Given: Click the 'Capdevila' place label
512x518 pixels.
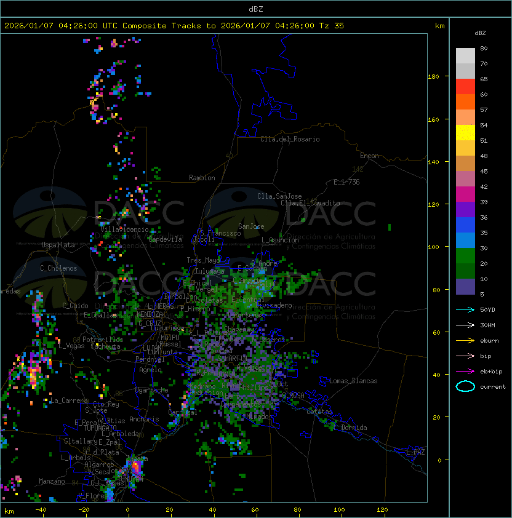Looking at the screenshot, I should 165,239.
